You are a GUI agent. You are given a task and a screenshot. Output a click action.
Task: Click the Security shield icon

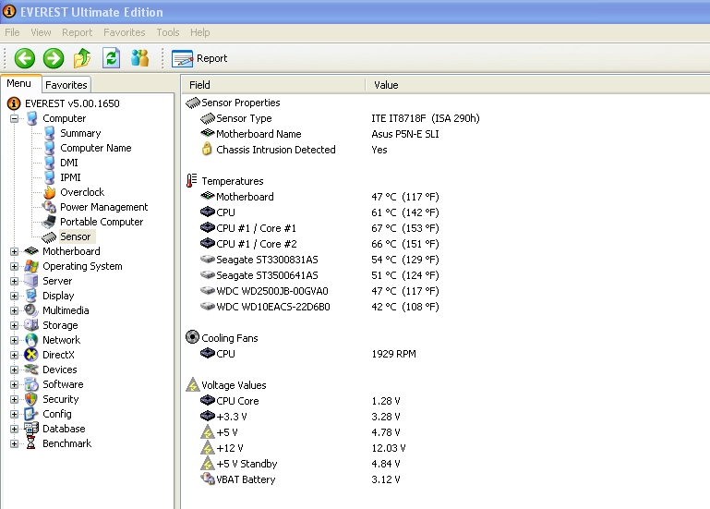30,399
